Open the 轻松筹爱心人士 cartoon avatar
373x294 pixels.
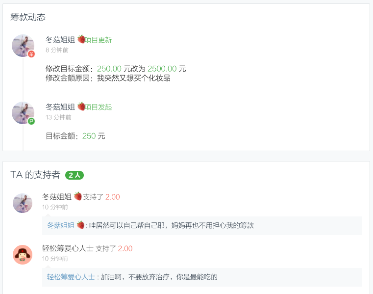click(x=23, y=255)
